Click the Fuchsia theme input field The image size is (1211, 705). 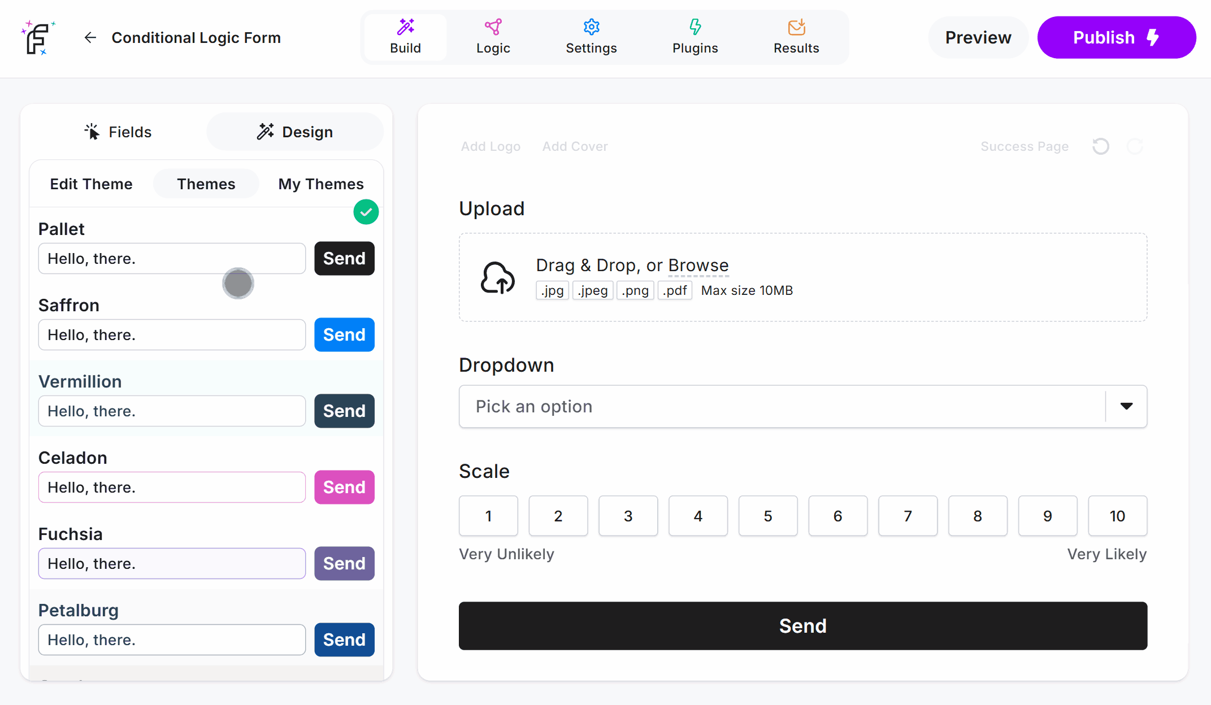pos(172,564)
